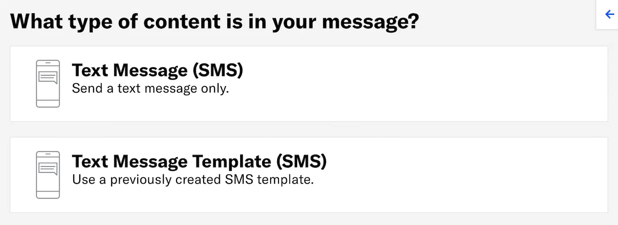Click the home button bar of the Template phone icon

click(x=48, y=195)
